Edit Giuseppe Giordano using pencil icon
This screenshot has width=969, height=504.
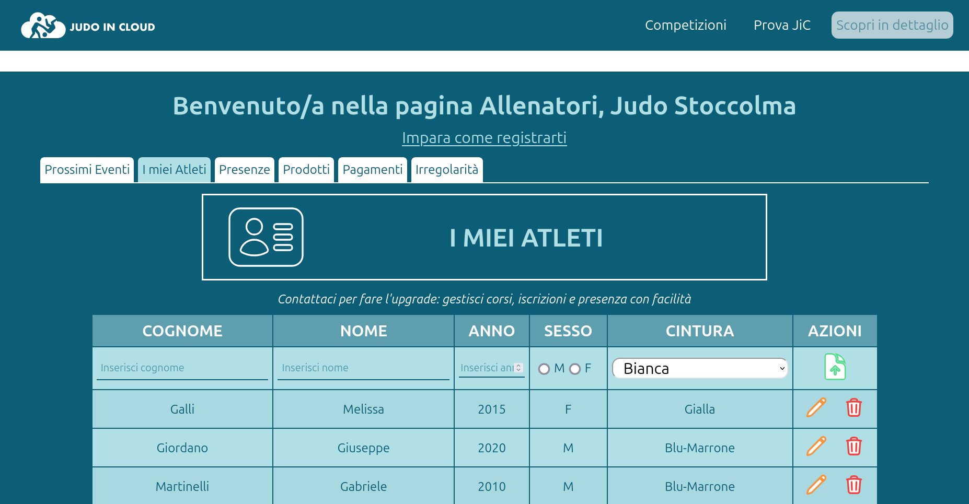[816, 447]
